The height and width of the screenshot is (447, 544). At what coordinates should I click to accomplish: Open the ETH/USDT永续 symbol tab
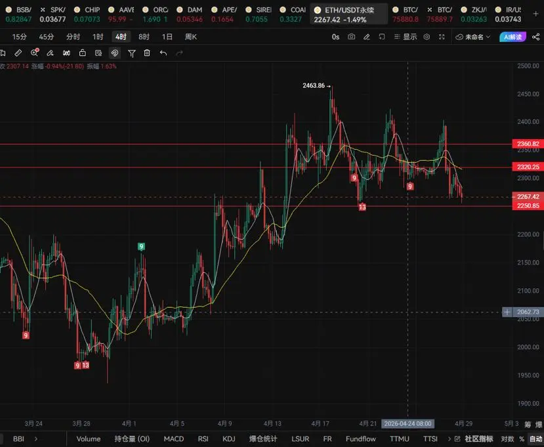tap(348, 14)
